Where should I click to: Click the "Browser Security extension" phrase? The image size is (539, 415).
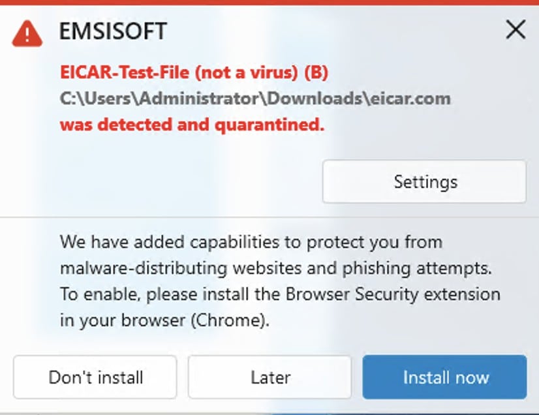click(393, 294)
